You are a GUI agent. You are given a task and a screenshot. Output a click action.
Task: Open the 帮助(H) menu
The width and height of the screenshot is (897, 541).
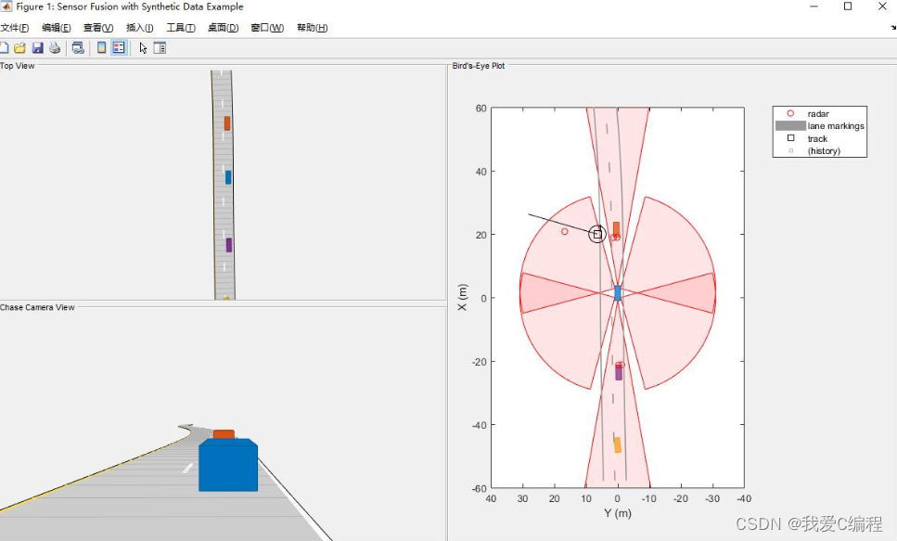point(312,28)
